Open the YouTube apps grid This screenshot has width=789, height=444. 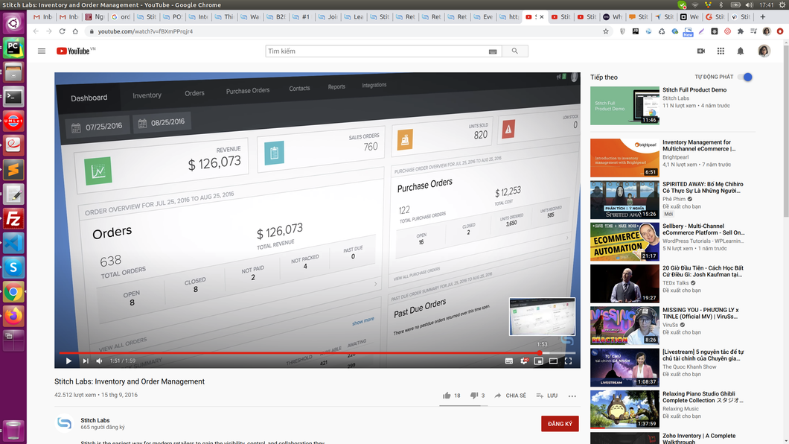point(721,51)
